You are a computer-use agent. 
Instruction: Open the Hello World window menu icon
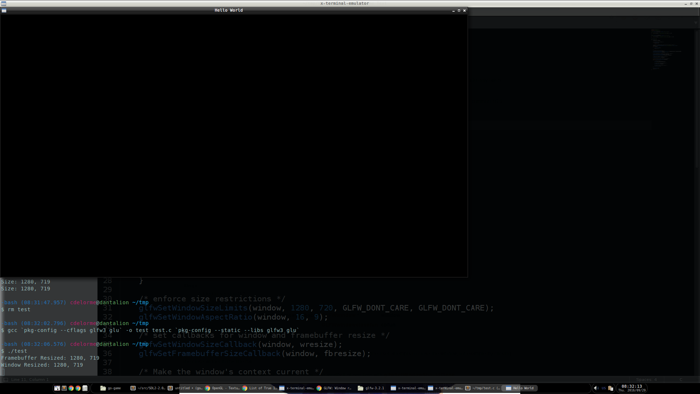click(x=4, y=11)
